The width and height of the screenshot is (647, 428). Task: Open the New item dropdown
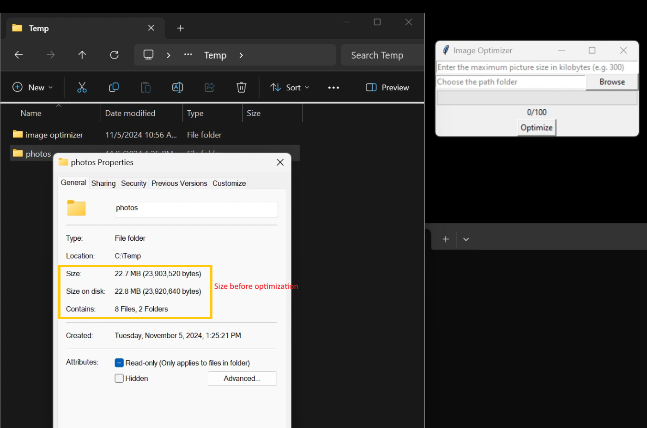tap(33, 88)
